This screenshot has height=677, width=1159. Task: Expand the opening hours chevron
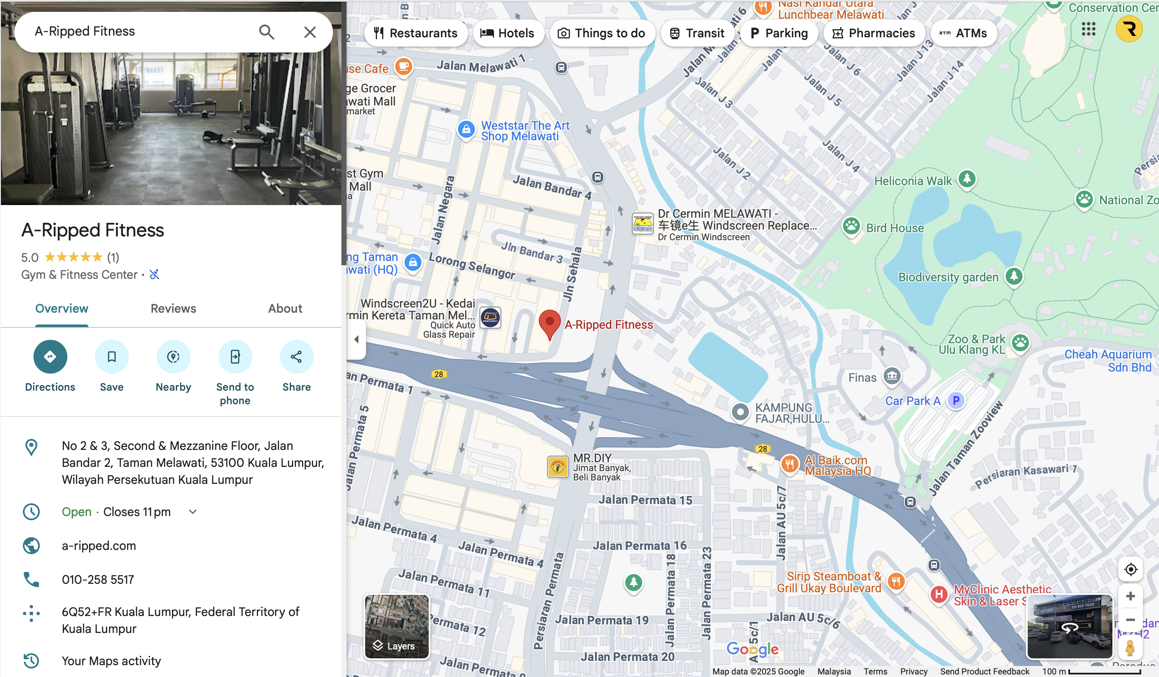point(193,512)
